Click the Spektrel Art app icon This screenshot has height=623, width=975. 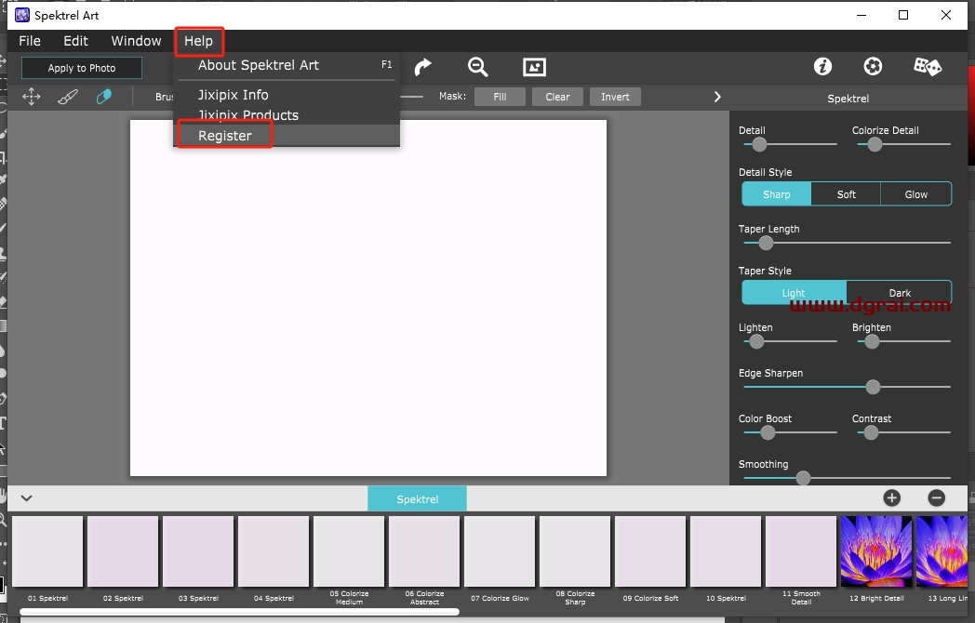[x=22, y=15]
